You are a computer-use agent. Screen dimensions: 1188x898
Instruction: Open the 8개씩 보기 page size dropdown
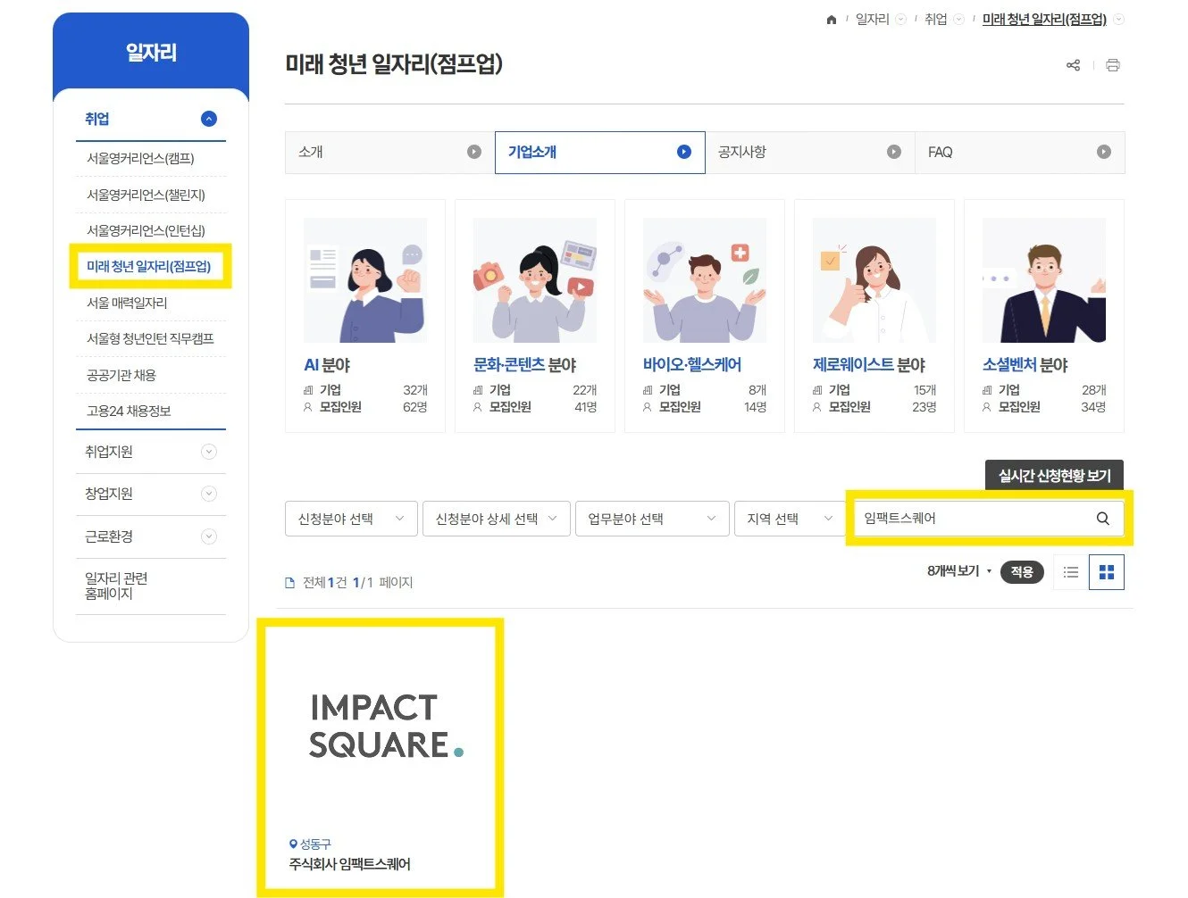point(959,571)
